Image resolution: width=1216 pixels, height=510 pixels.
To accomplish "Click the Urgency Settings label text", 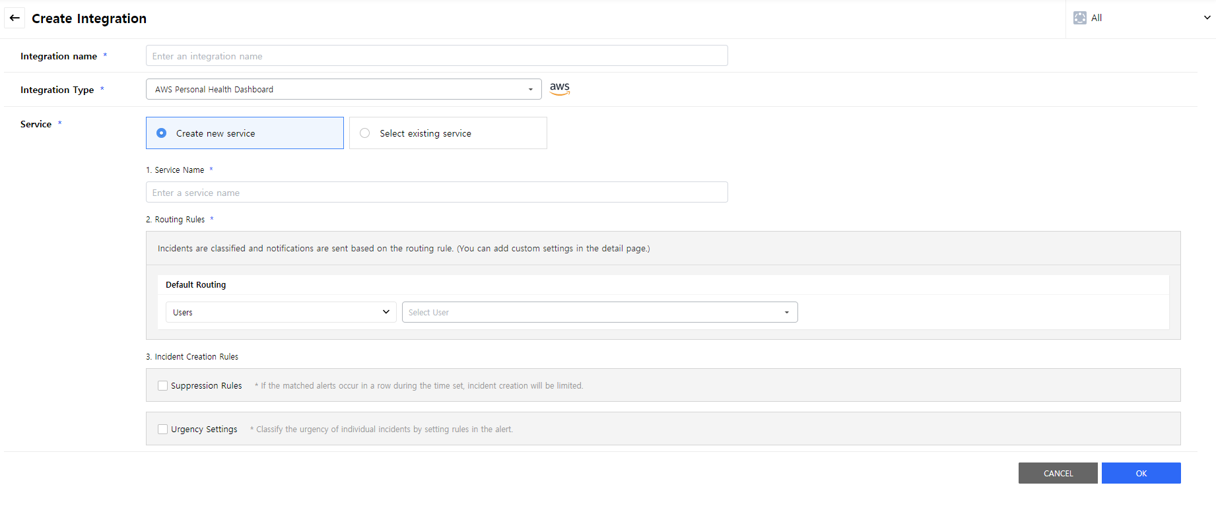I will (x=204, y=430).
